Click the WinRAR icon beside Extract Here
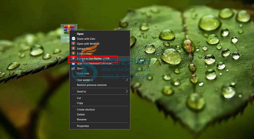Image resolution: width=254 pixels, height=139 pixels. (73, 53)
